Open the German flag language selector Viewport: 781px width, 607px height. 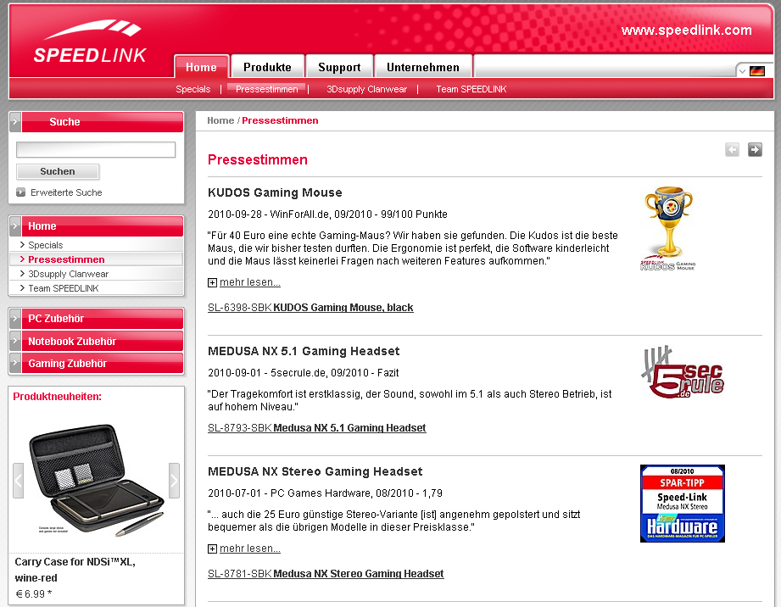[x=756, y=71]
